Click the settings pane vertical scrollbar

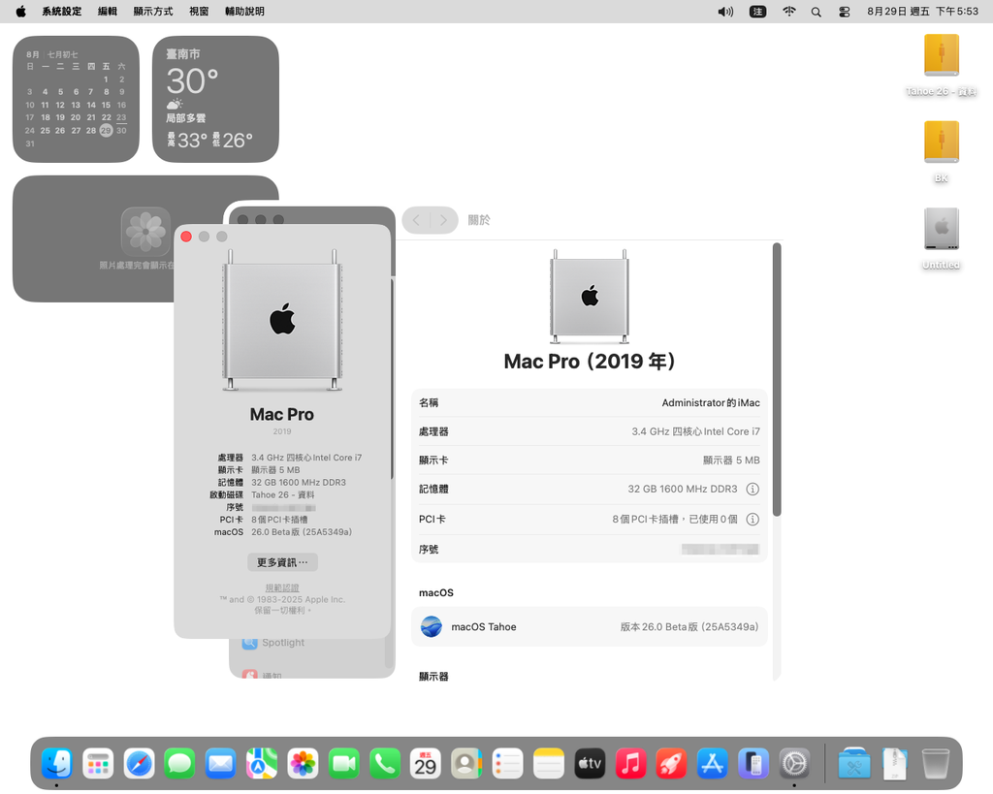777,380
